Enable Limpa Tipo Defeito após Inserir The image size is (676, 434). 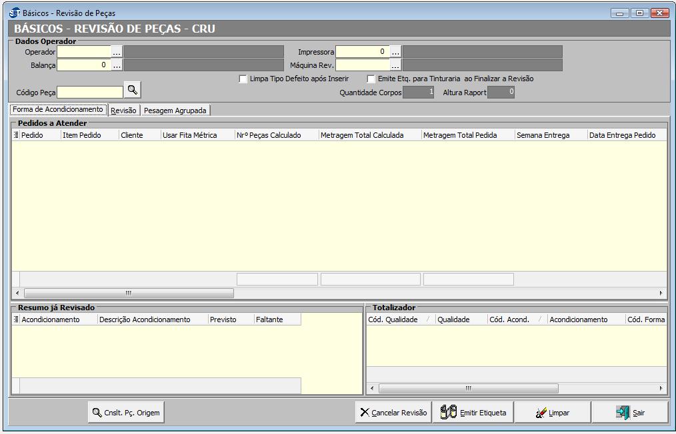click(243, 79)
